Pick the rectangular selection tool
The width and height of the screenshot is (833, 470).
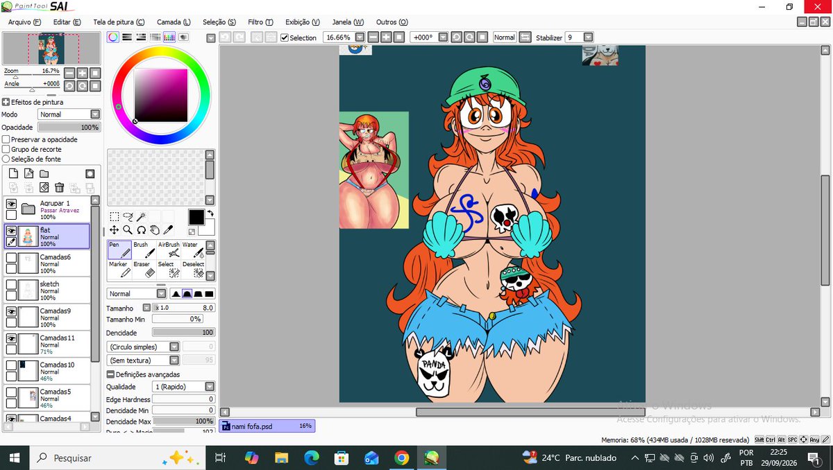(114, 216)
